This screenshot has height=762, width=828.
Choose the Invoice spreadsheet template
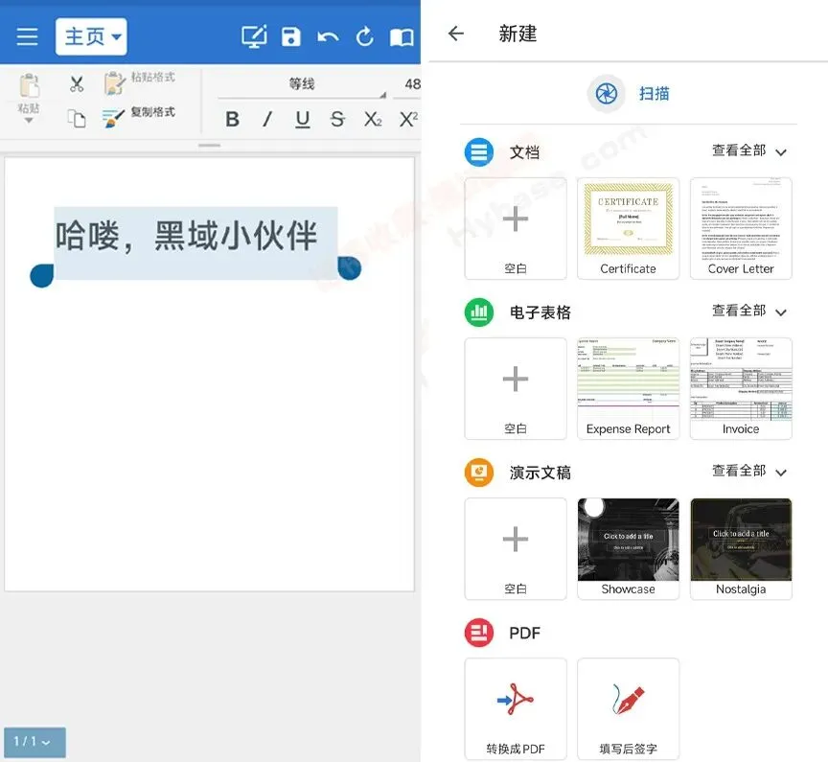[741, 388]
